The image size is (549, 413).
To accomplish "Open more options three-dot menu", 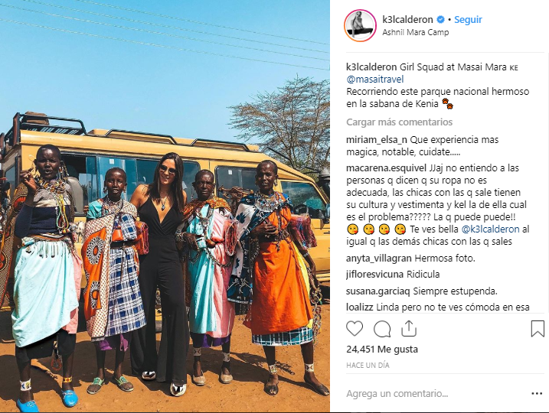I will [x=537, y=394].
